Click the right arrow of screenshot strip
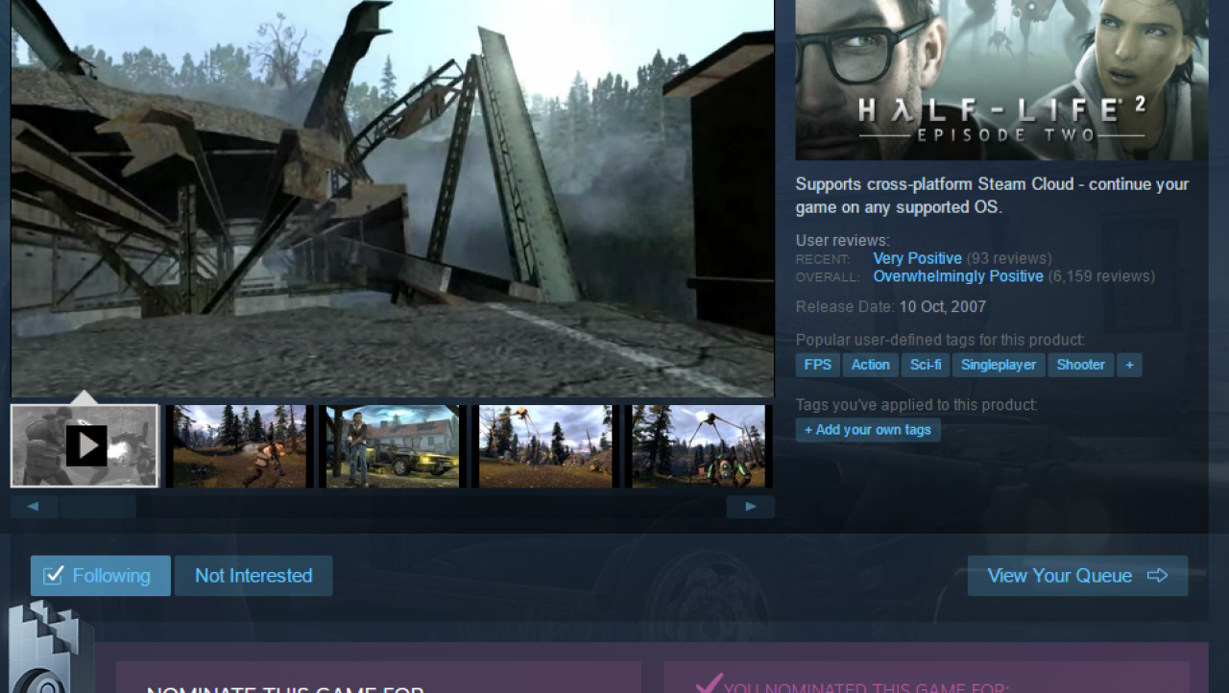The image size is (1229, 693). coord(751,507)
